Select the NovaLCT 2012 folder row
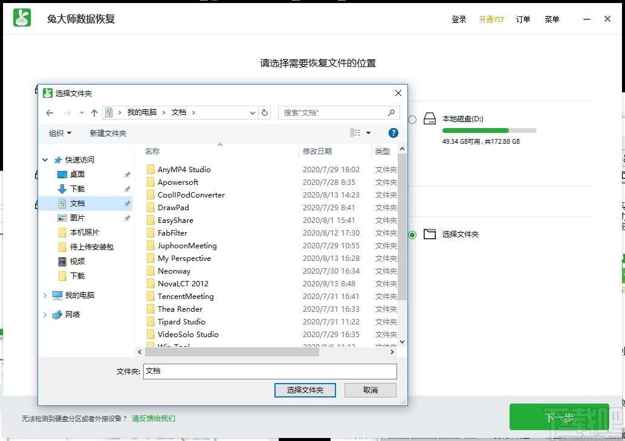625x441 pixels. [x=271, y=284]
